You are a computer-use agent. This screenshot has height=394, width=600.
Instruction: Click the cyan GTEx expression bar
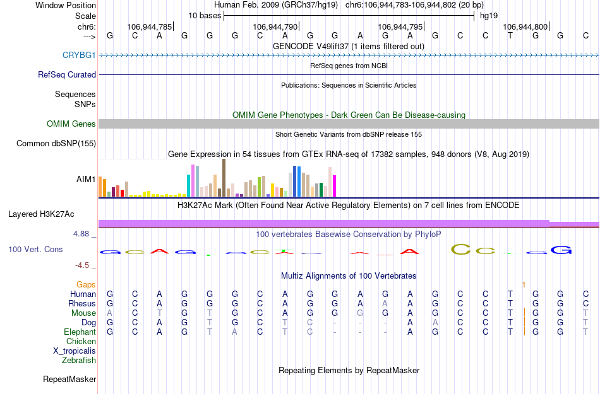pos(188,185)
